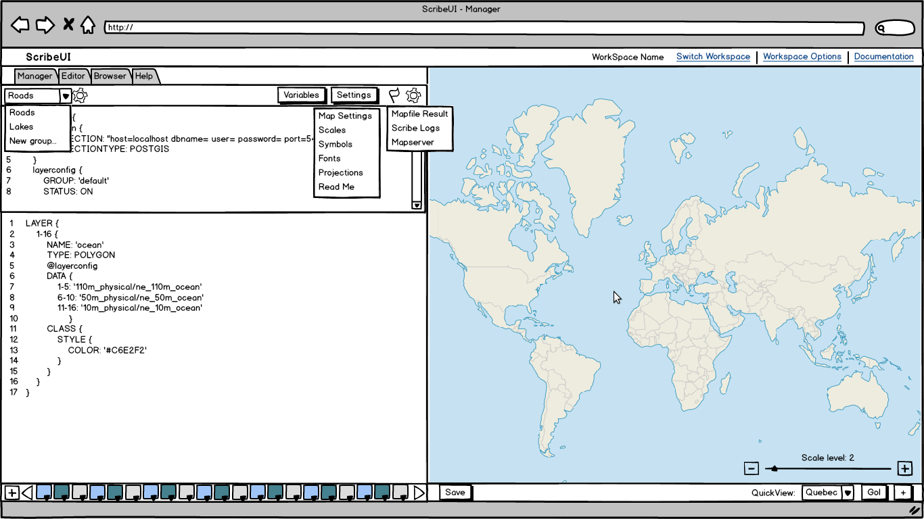This screenshot has height=519, width=924.
Task: Switch to the Manager tab
Action: (x=34, y=76)
